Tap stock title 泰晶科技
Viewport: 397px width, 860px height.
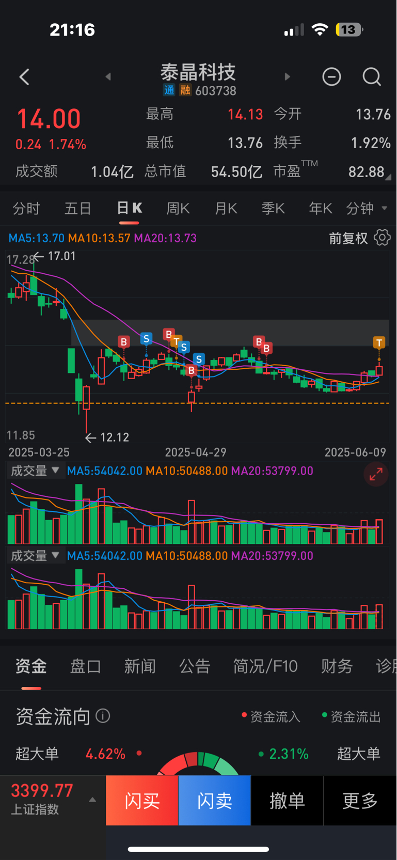(198, 72)
